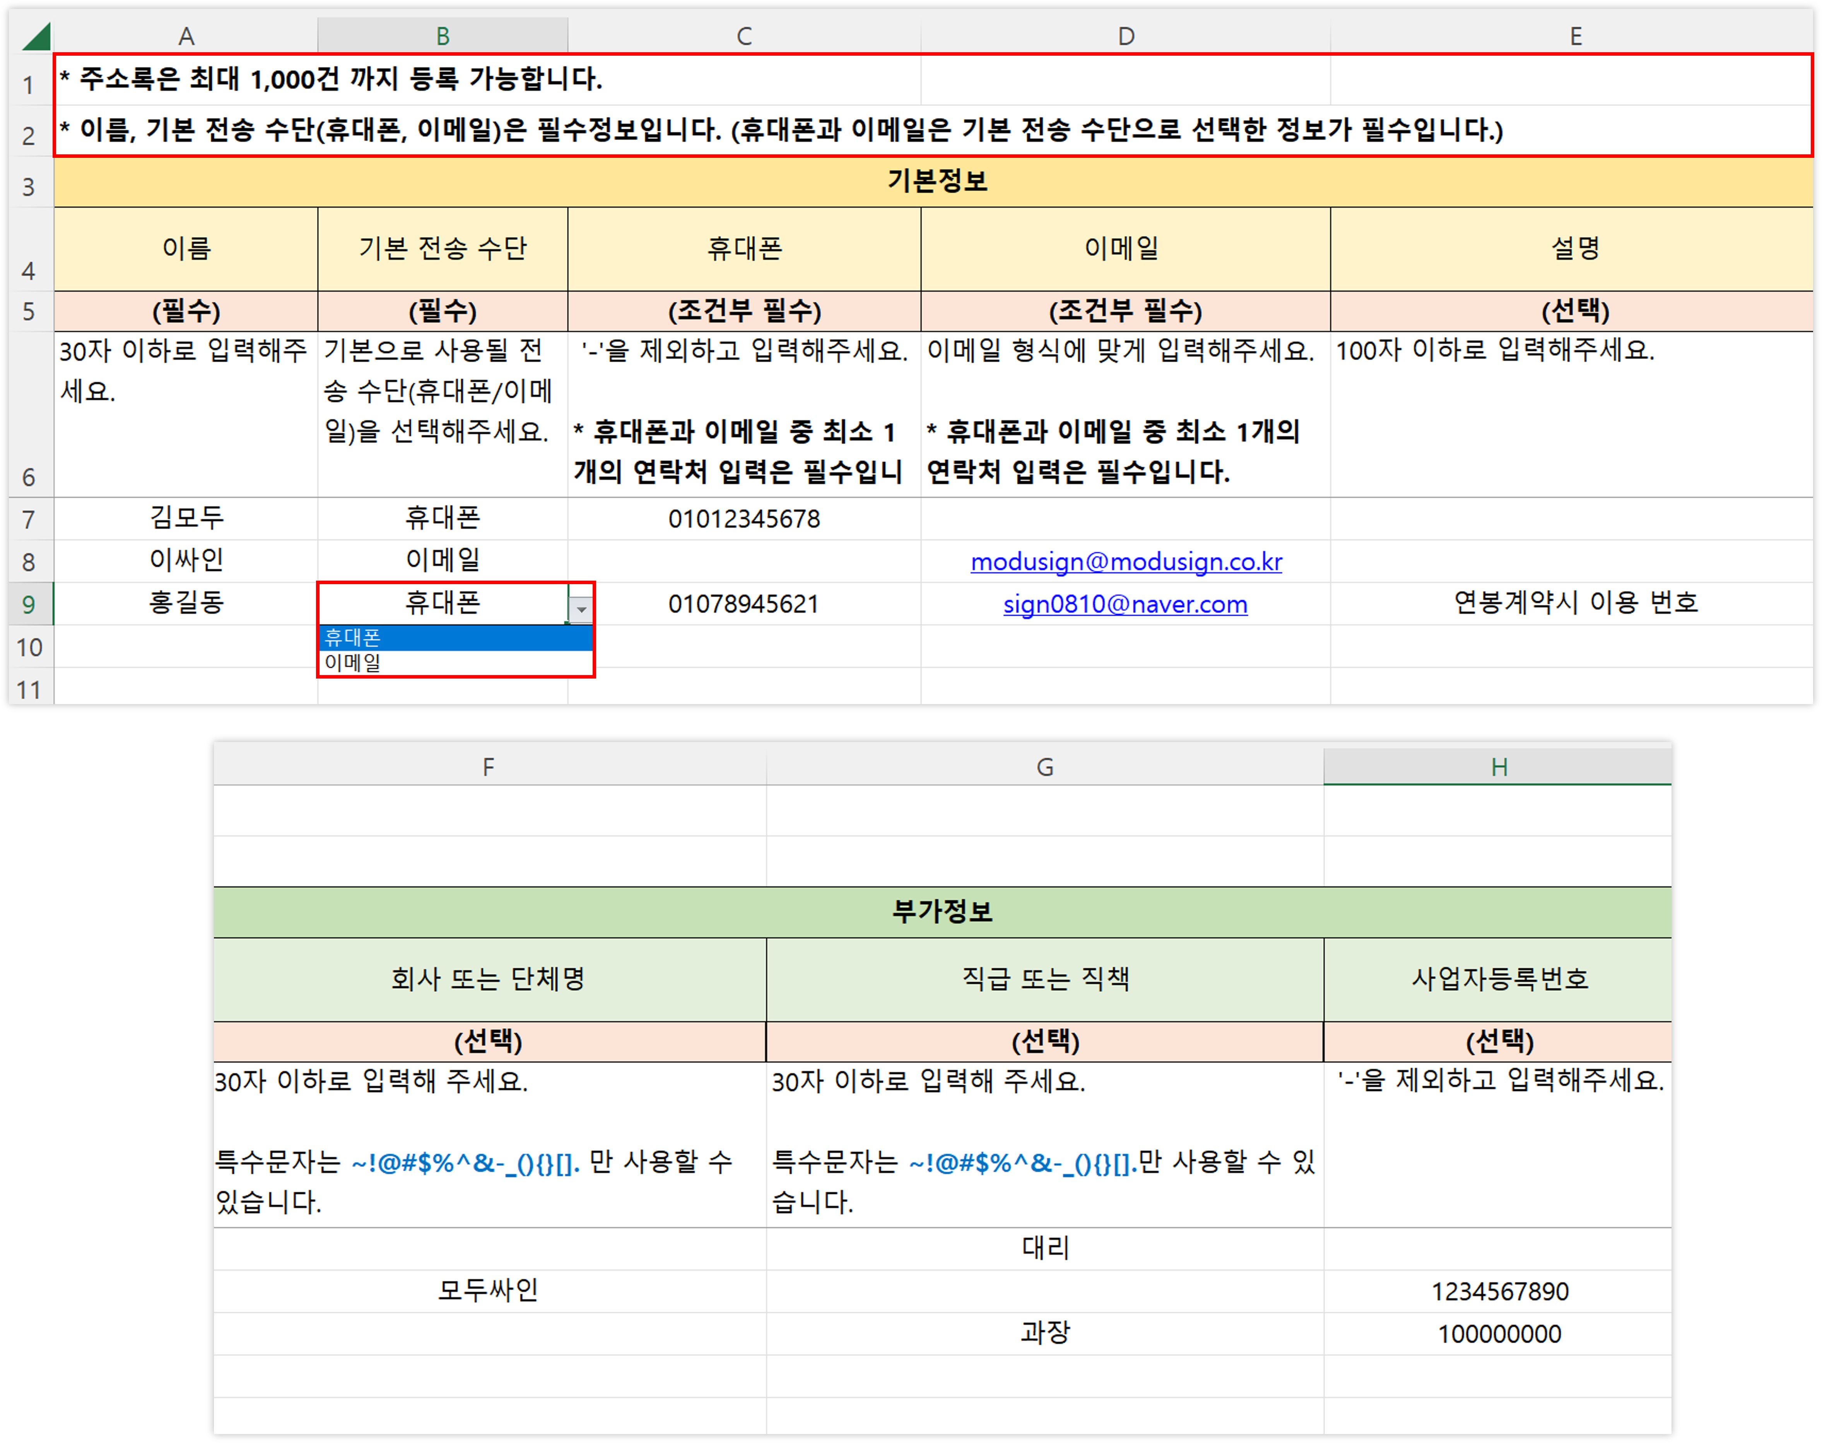Click cell containing 김모두
This screenshot has width=1822, height=1443.
[x=186, y=518]
